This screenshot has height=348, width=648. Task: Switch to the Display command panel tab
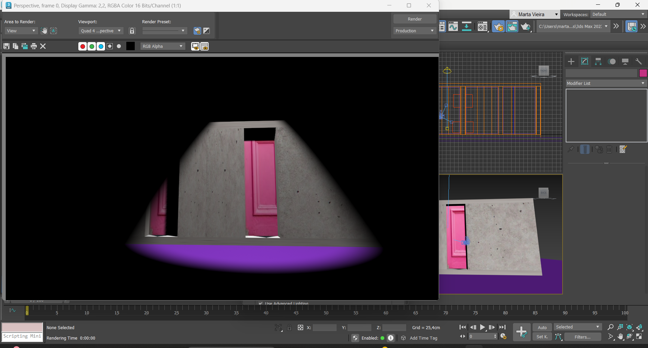625,61
